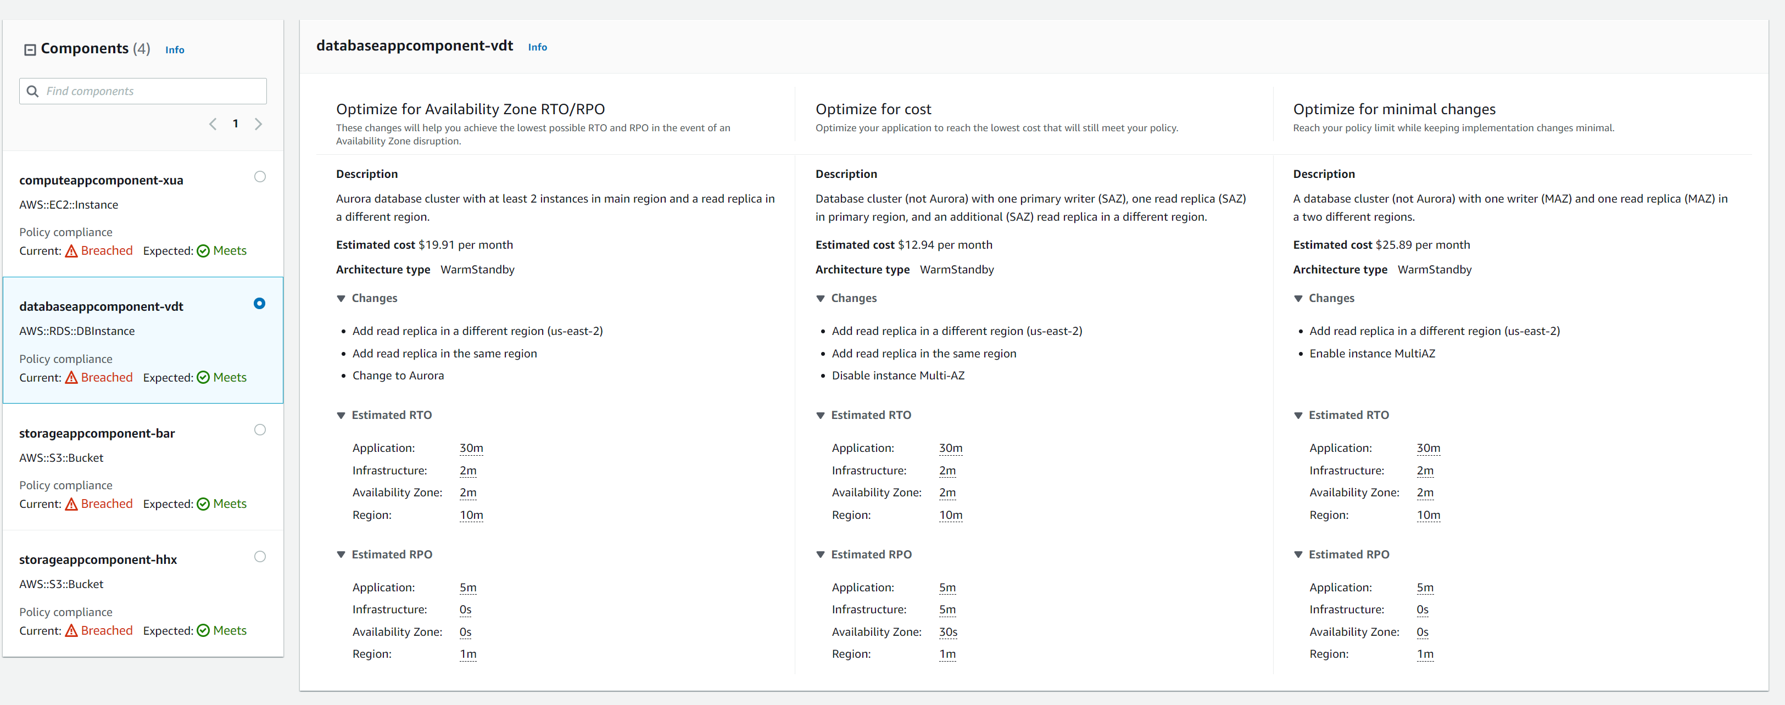The width and height of the screenshot is (1785, 705).
Task: Click the current page number 1
Action: 236,124
